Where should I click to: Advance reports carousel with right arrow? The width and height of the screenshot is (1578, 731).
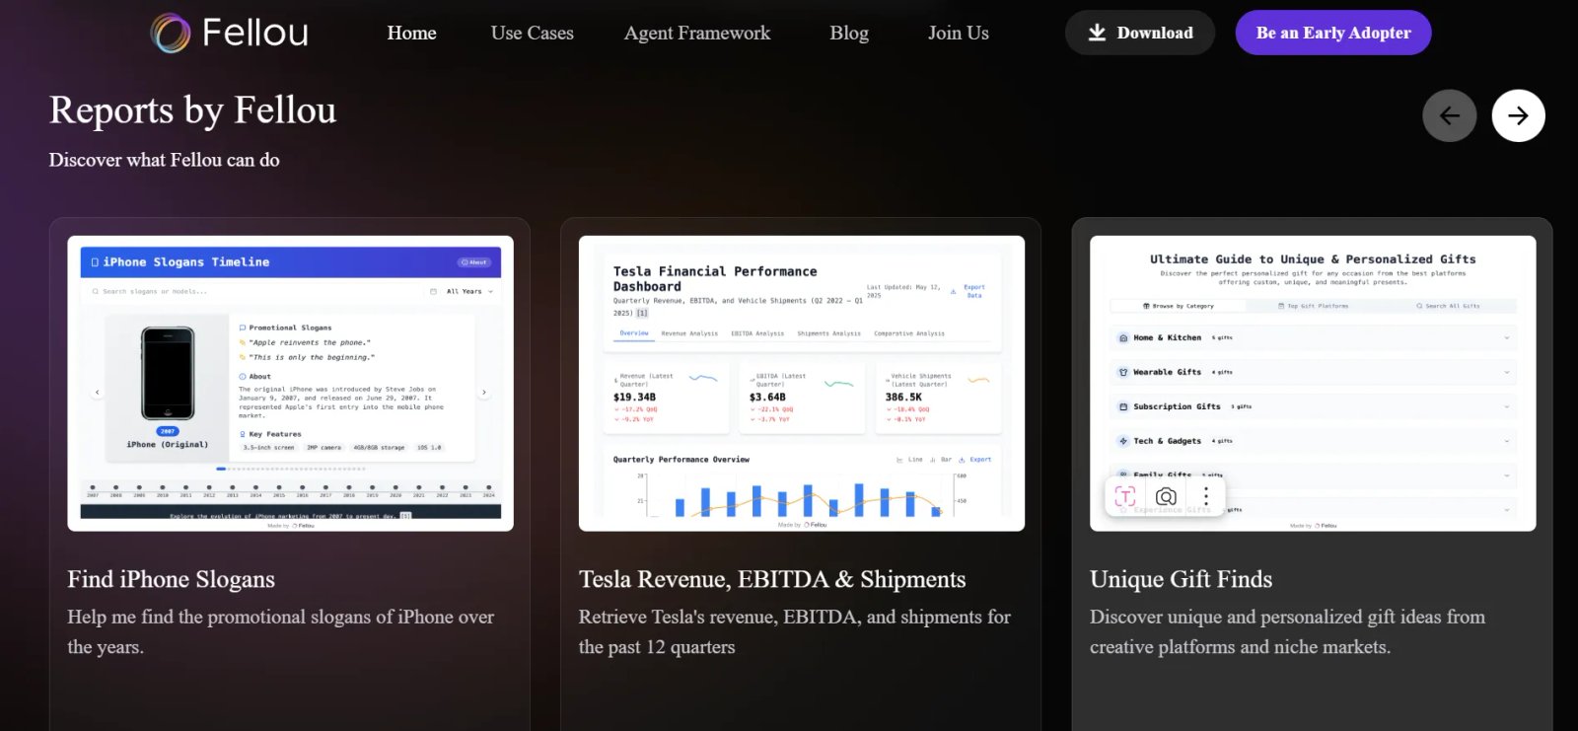(x=1518, y=115)
